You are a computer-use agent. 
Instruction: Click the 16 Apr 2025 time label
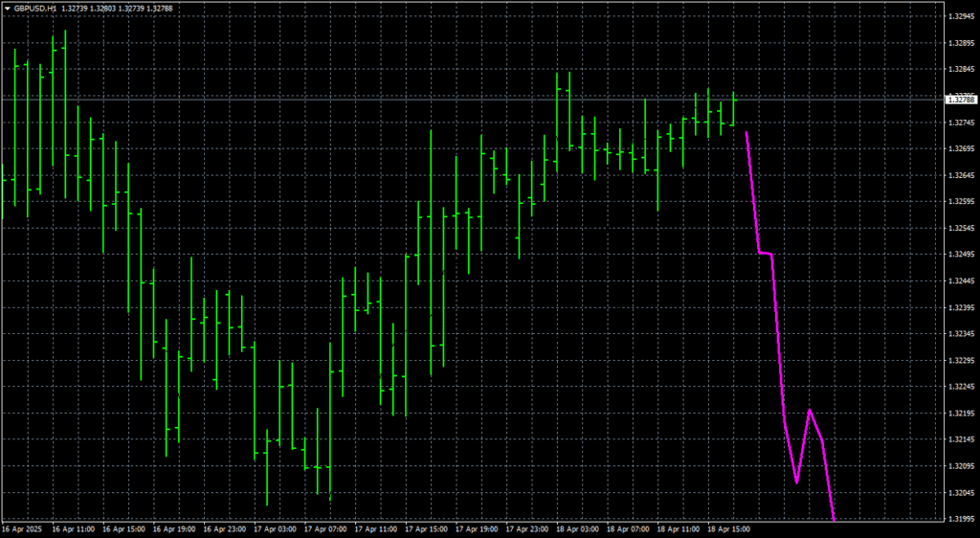(x=21, y=529)
